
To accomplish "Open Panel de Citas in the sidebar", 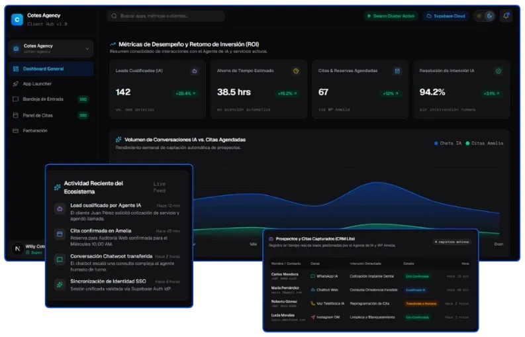I will (51, 115).
